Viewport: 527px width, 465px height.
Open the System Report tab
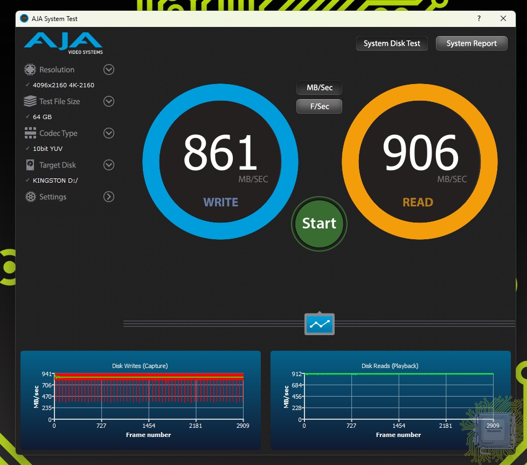[471, 44]
